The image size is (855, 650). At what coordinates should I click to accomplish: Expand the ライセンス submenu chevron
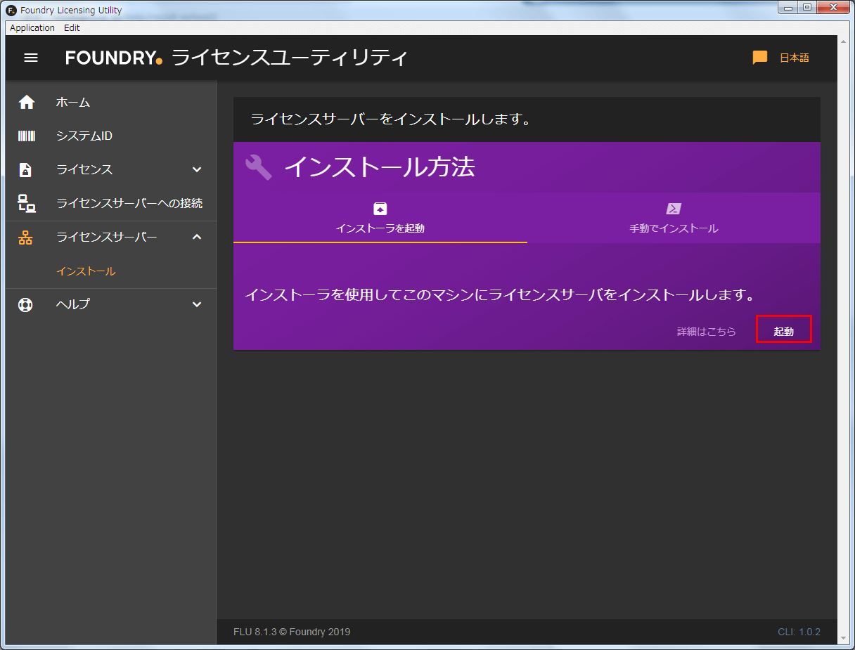[x=197, y=169]
